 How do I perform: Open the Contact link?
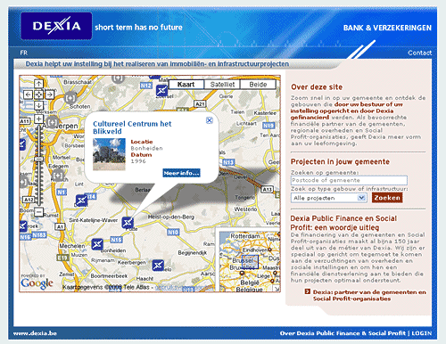tap(419, 53)
